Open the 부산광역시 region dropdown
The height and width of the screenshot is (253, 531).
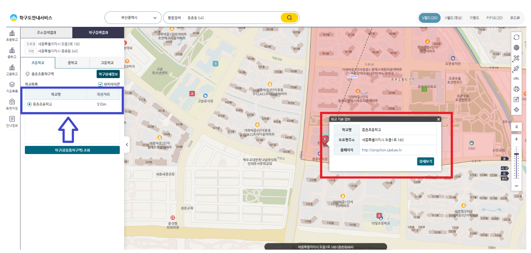pyautogui.click(x=133, y=18)
